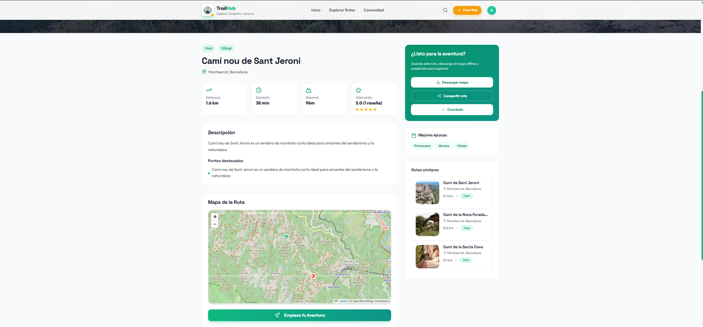The height and width of the screenshot is (327, 703).
Task: Click the Oficial tag
Action: [226, 48]
